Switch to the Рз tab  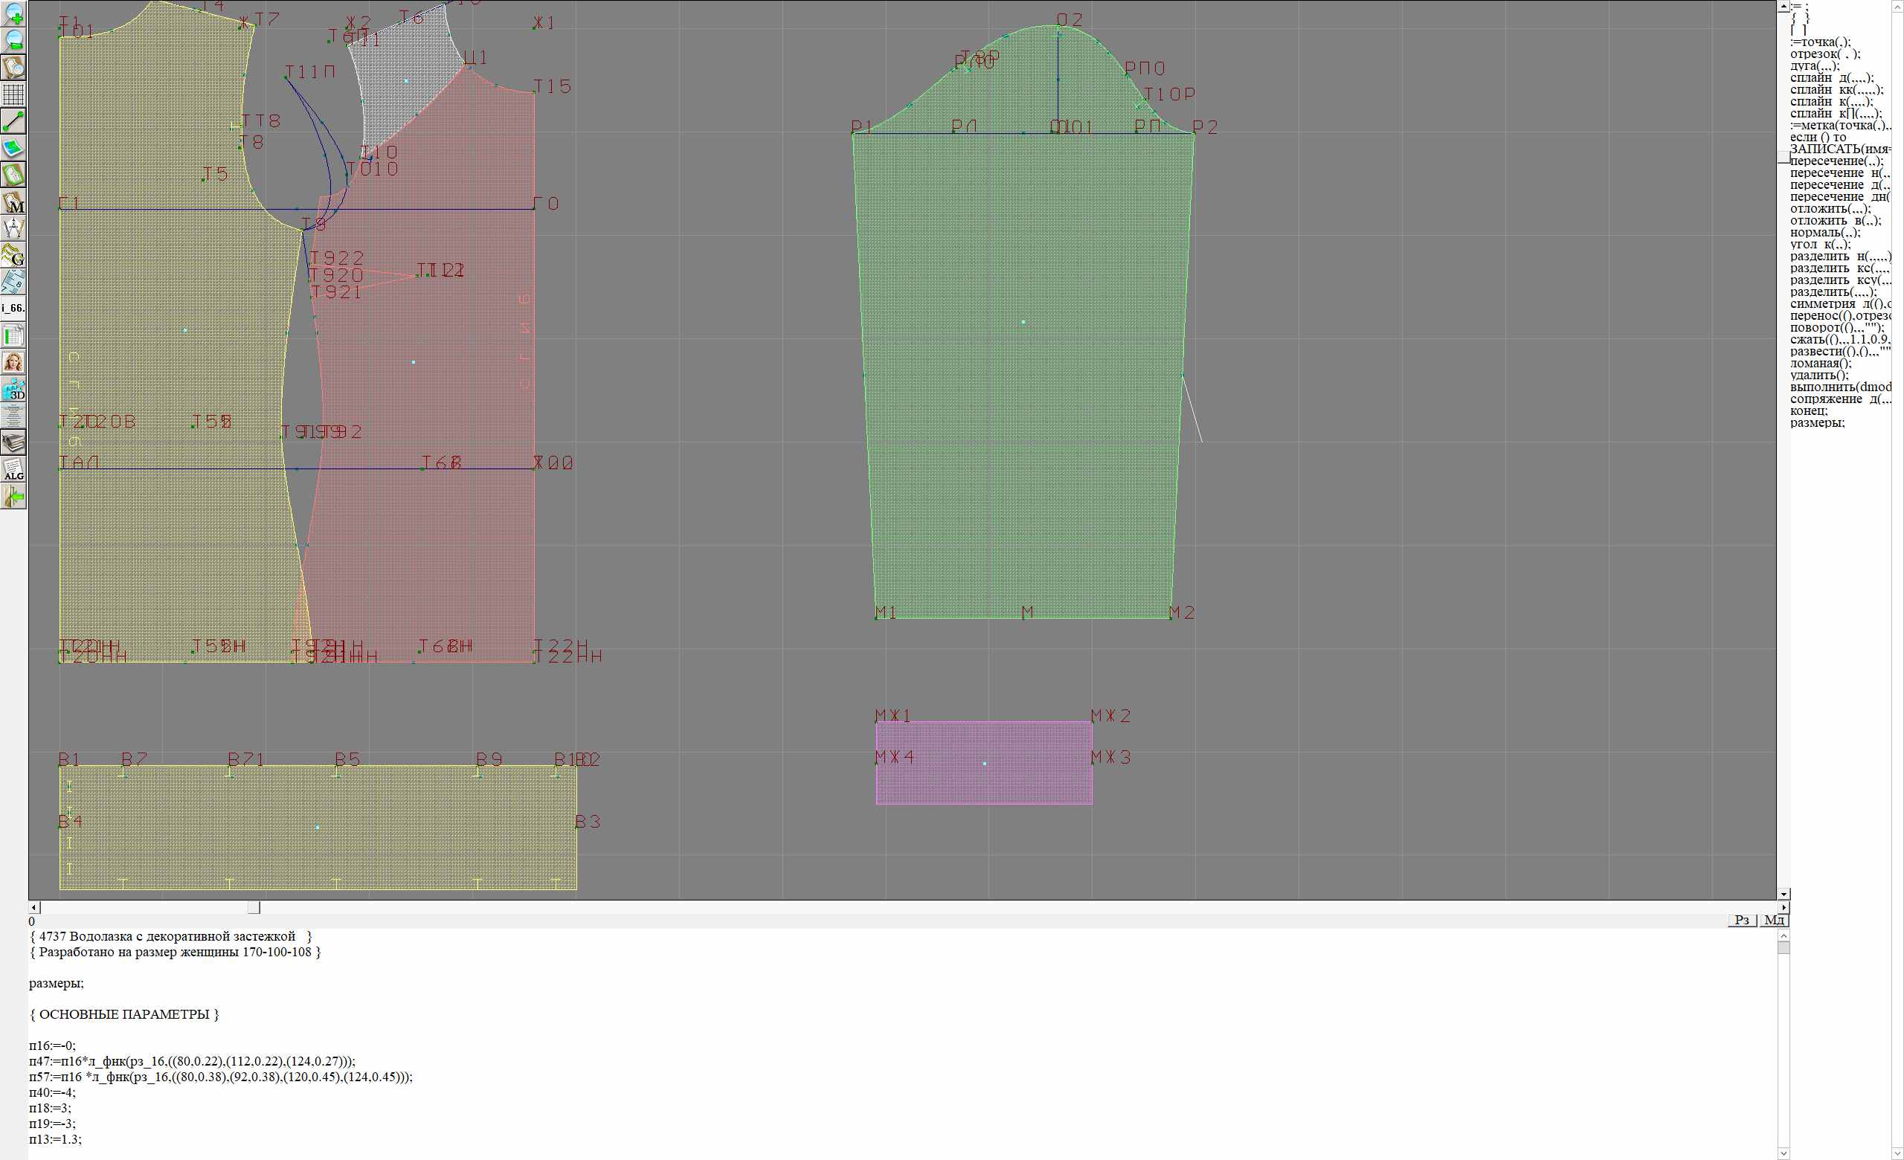(x=1742, y=920)
